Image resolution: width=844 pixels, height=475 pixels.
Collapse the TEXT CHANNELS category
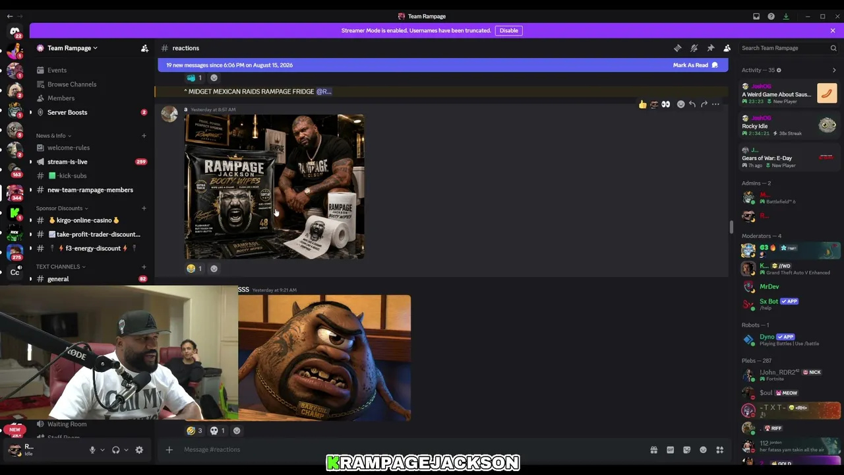click(61, 267)
